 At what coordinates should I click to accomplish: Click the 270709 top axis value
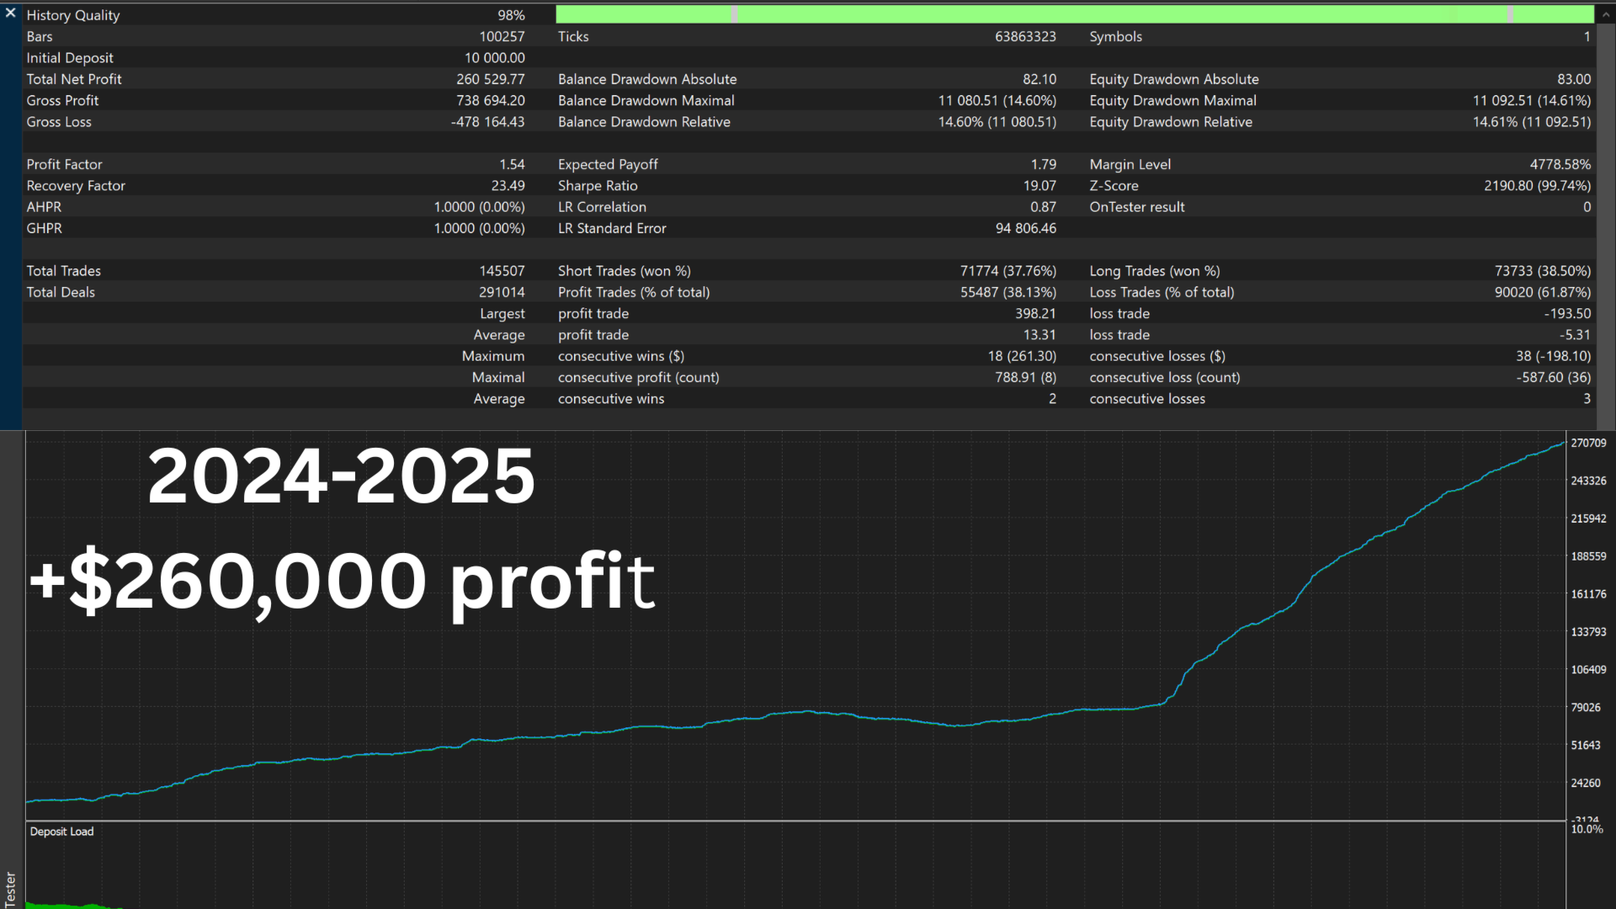[x=1588, y=443]
